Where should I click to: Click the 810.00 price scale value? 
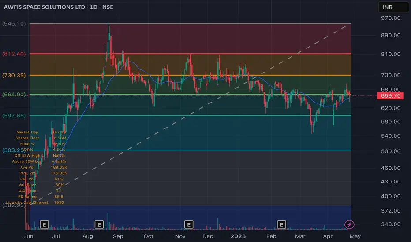click(x=391, y=54)
